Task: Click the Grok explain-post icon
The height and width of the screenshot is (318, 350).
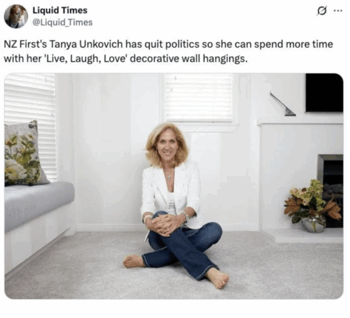Action: [x=321, y=11]
